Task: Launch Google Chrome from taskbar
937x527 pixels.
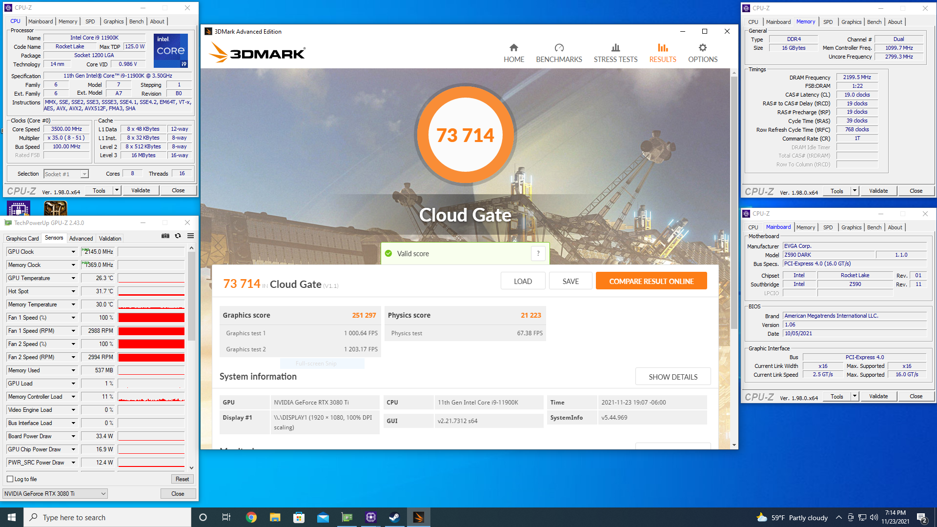Action: pos(251,517)
